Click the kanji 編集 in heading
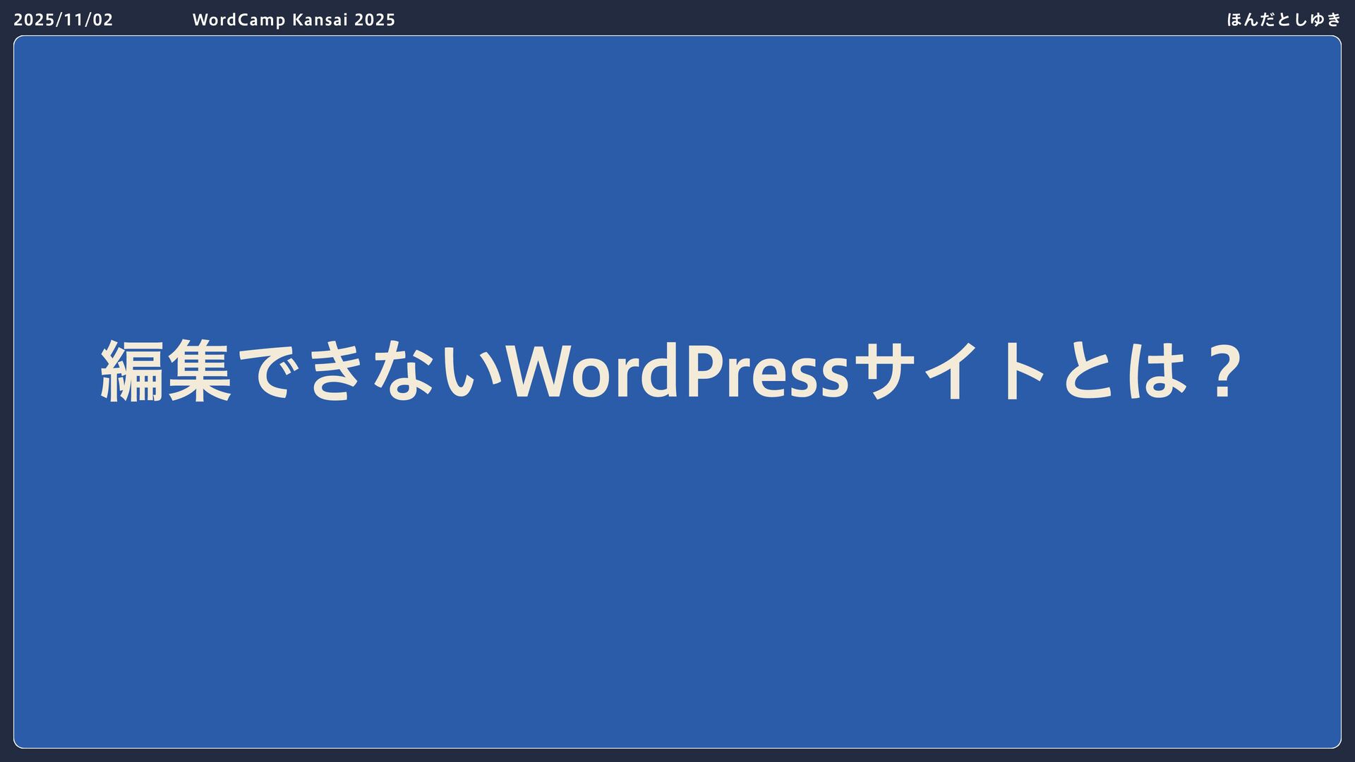Viewport: 1355px width, 762px height. [x=166, y=371]
